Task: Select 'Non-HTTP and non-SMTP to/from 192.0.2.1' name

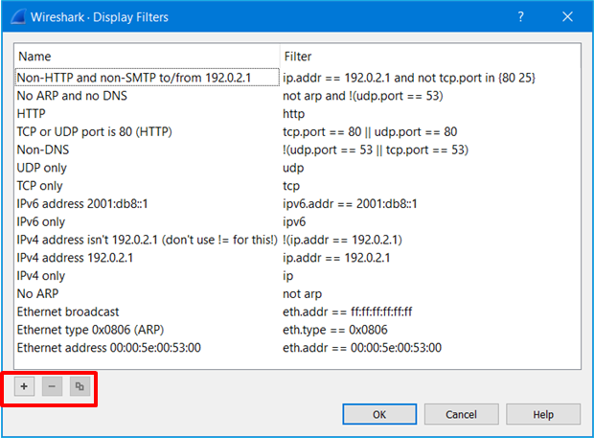Action: [134, 78]
